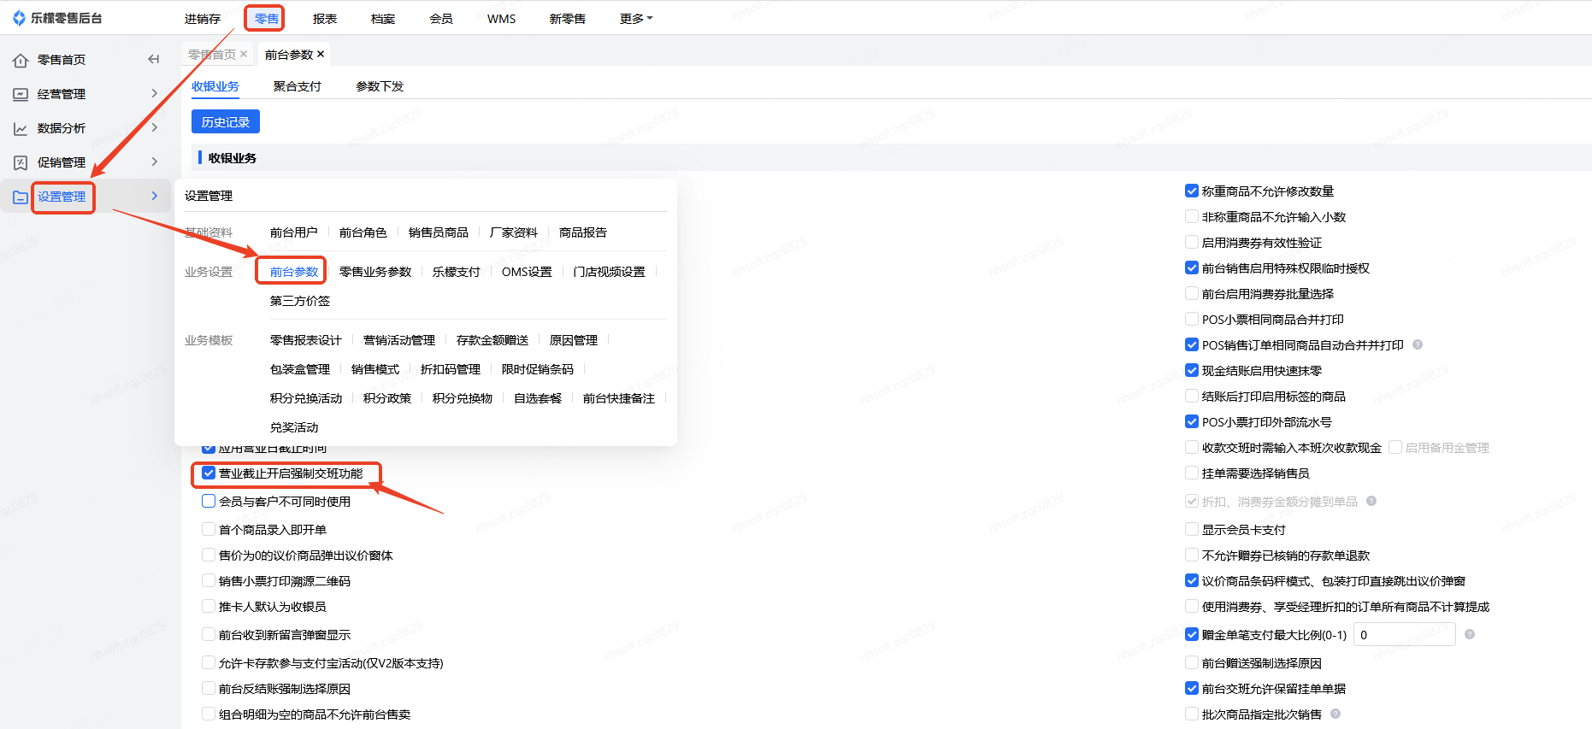Expand 促销管理 submenu chevron
The height and width of the screenshot is (729, 1592).
(155, 162)
